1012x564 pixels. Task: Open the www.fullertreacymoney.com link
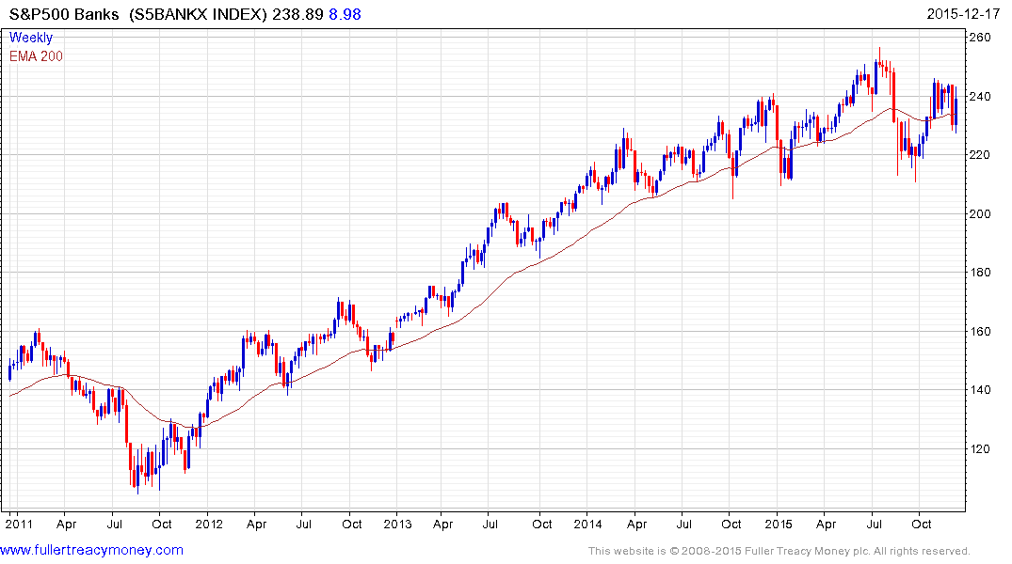[91, 551]
